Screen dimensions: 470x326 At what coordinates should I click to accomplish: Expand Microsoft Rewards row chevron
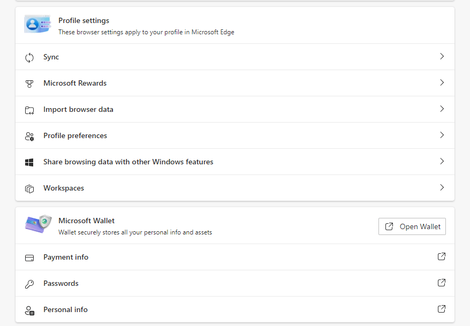[x=442, y=82]
